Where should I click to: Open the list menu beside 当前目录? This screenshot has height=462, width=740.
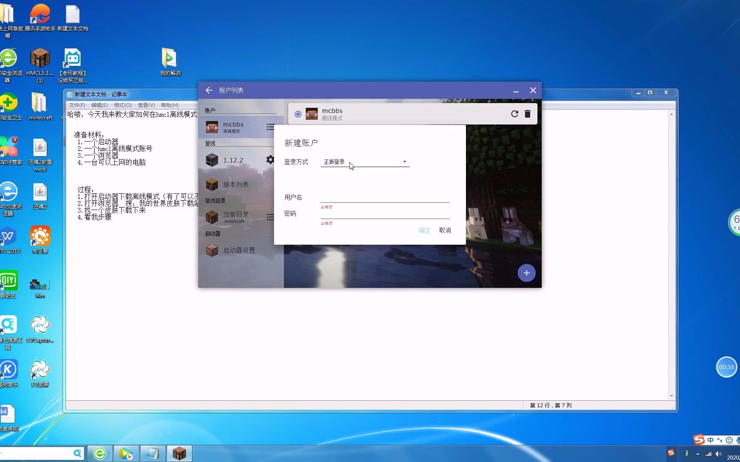point(270,217)
